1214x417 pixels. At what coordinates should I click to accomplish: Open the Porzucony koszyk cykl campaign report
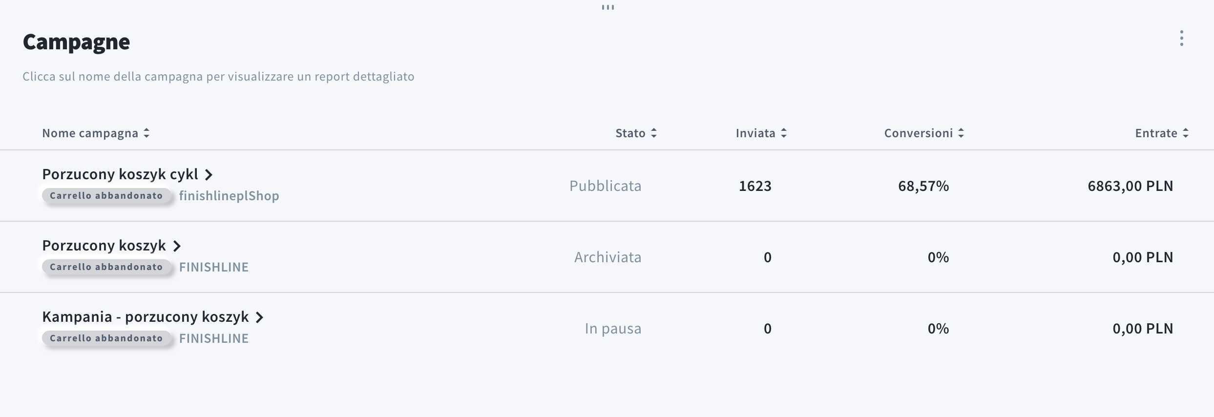point(120,174)
